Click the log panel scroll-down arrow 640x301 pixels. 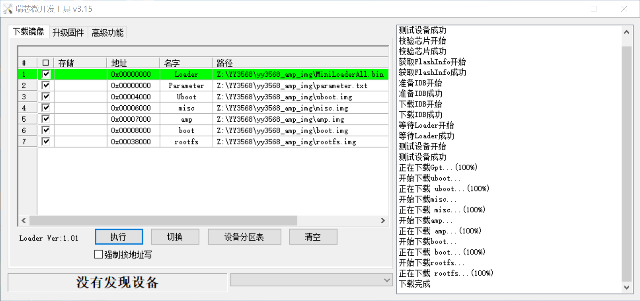(x=626, y=287)
